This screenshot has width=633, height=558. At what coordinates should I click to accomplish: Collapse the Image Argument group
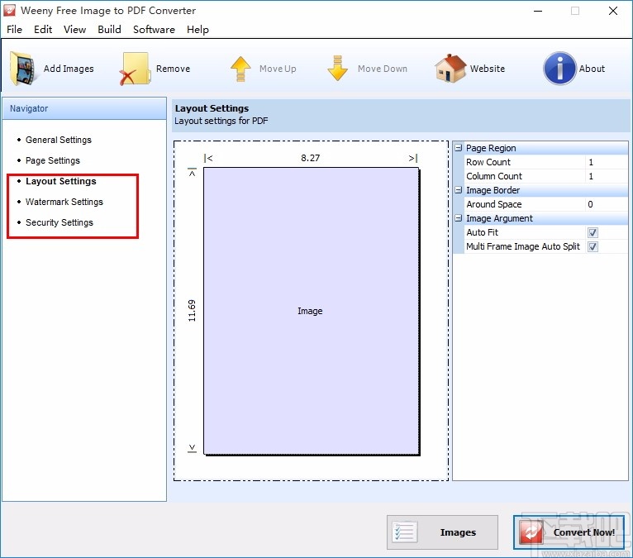(x=458, y=218)
